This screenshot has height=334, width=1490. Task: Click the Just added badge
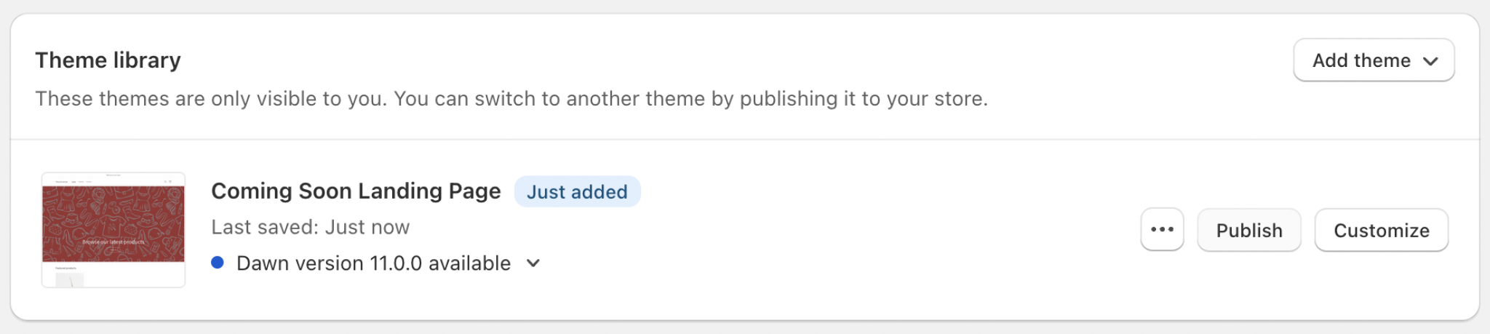tap(577, 191)
